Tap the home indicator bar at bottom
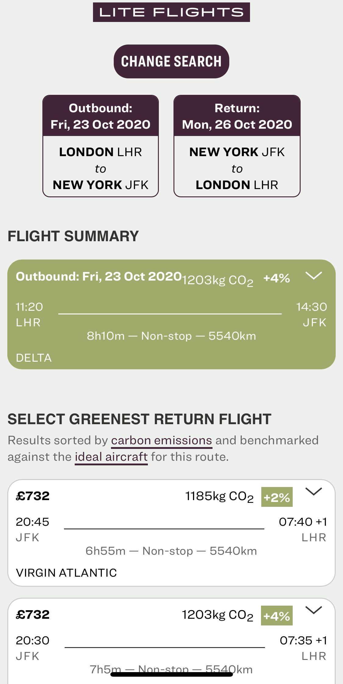Screen dimensions: 343x684 point(171,674)
